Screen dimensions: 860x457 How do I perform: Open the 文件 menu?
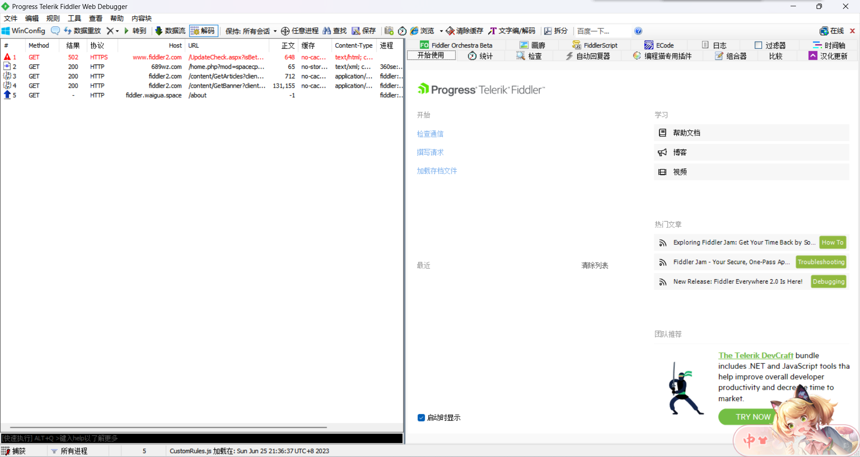[x=10, y=18]
